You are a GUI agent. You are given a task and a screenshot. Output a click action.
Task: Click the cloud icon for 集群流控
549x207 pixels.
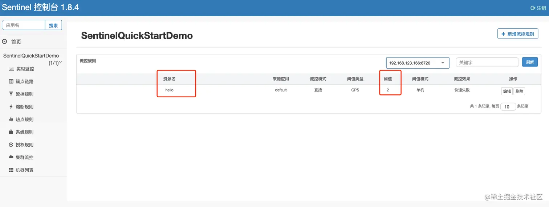coord(11,157)
